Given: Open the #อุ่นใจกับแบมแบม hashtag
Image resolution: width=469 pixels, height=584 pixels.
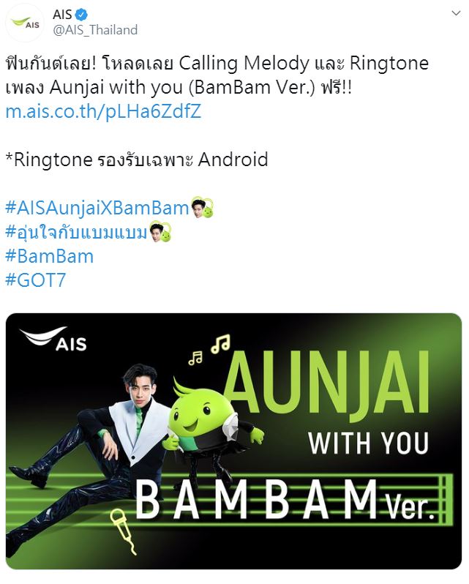Looking at the screenshot, I should (77, 232).
